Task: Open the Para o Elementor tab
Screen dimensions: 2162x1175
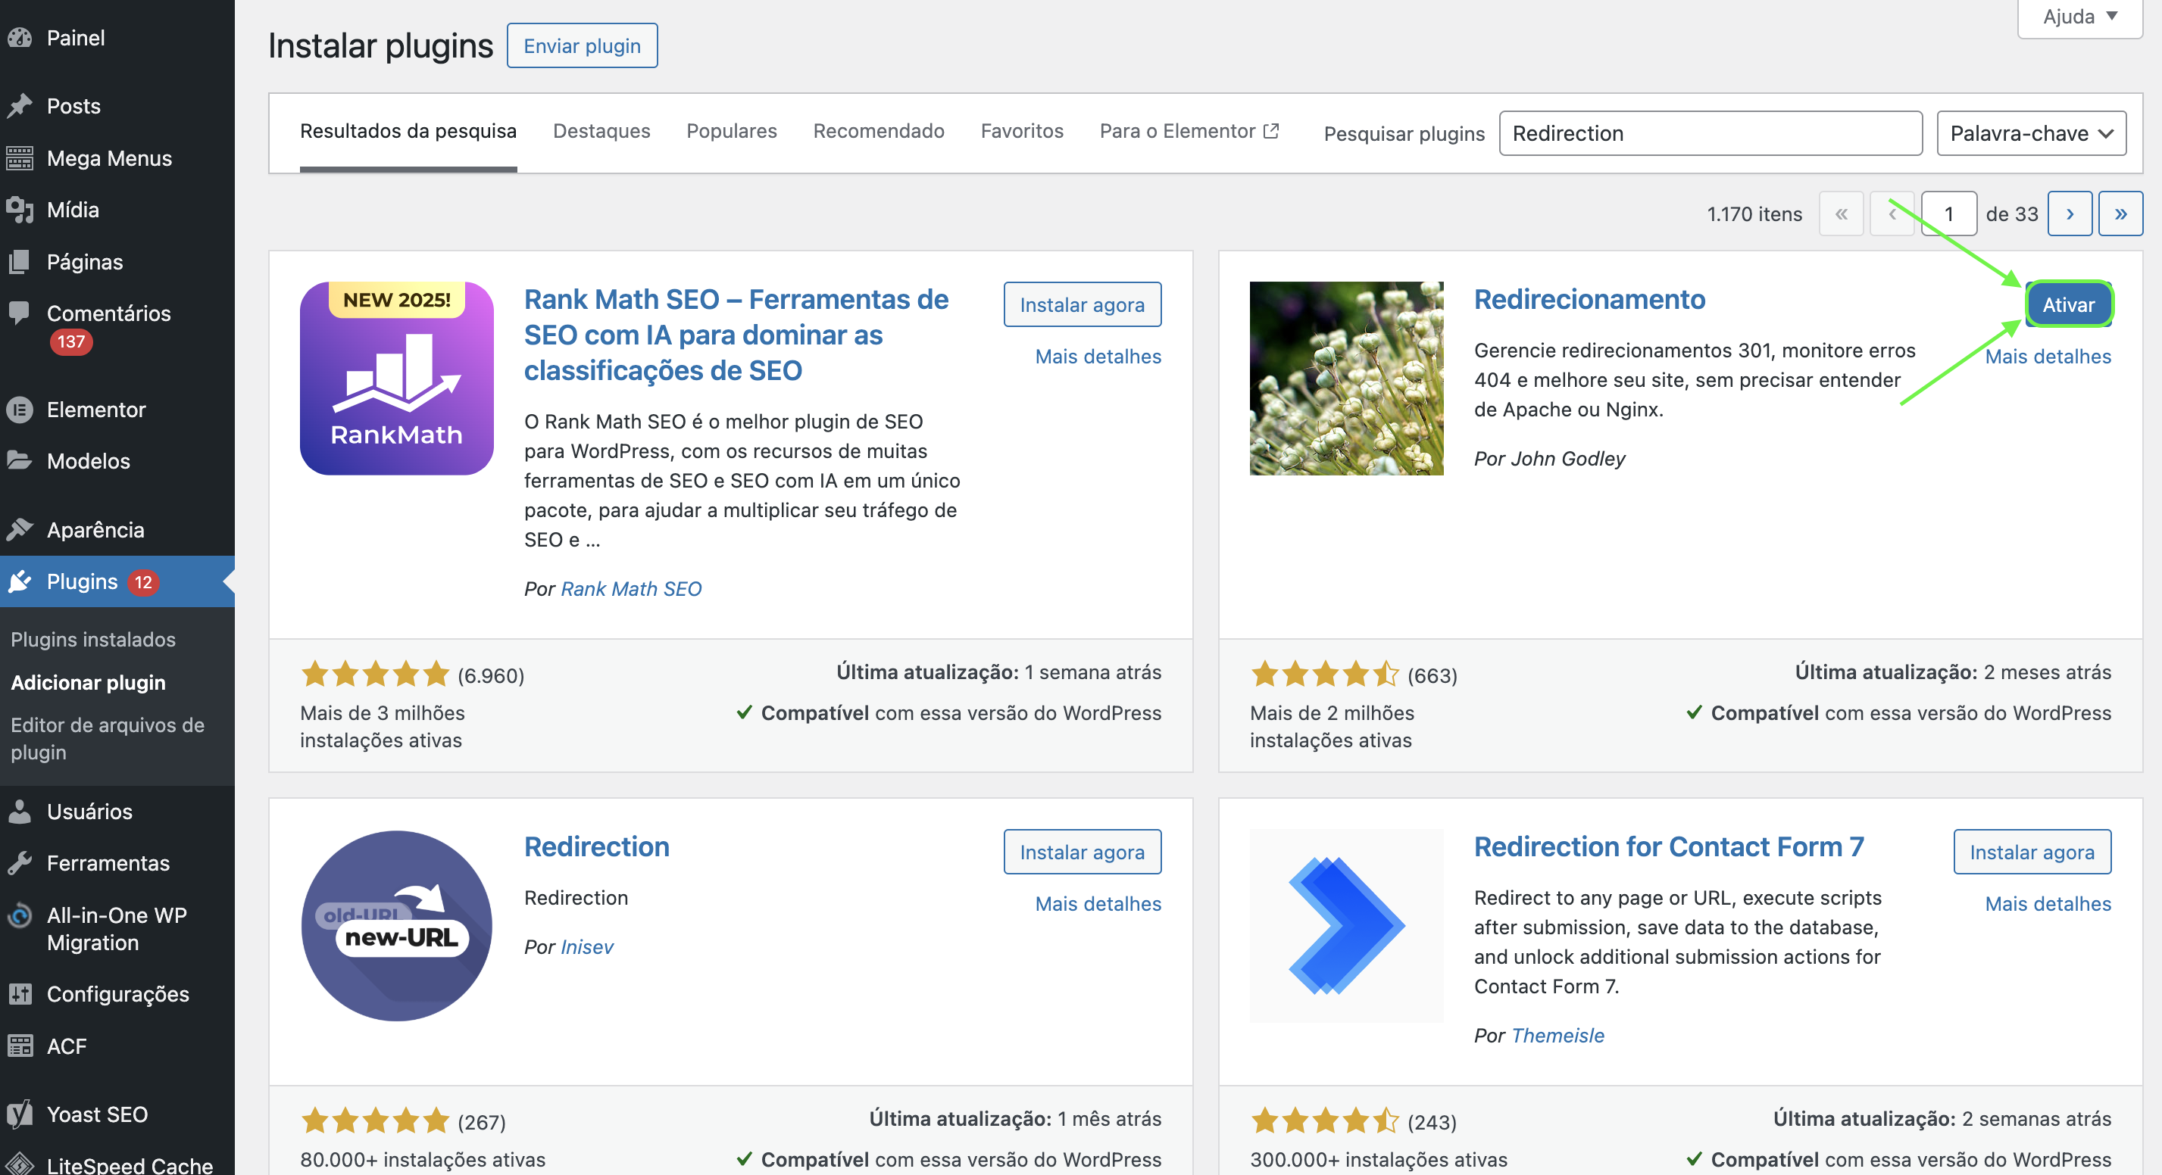Action: pos(1189,131)
